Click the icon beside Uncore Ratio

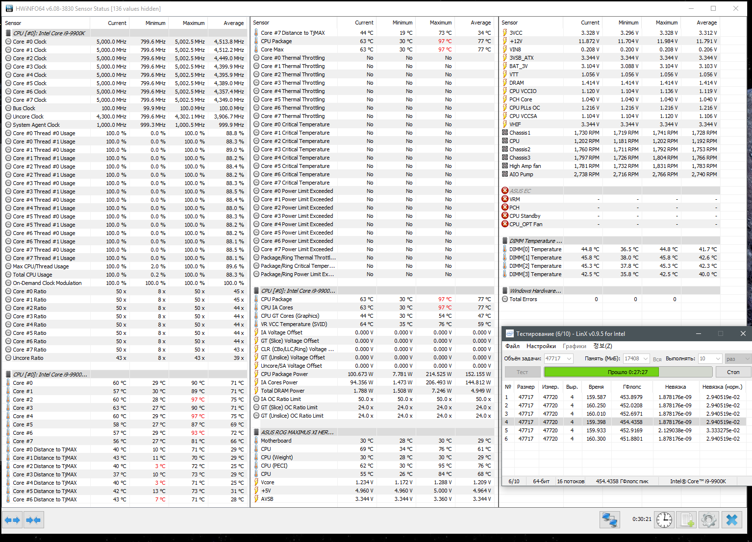point(8,358)
